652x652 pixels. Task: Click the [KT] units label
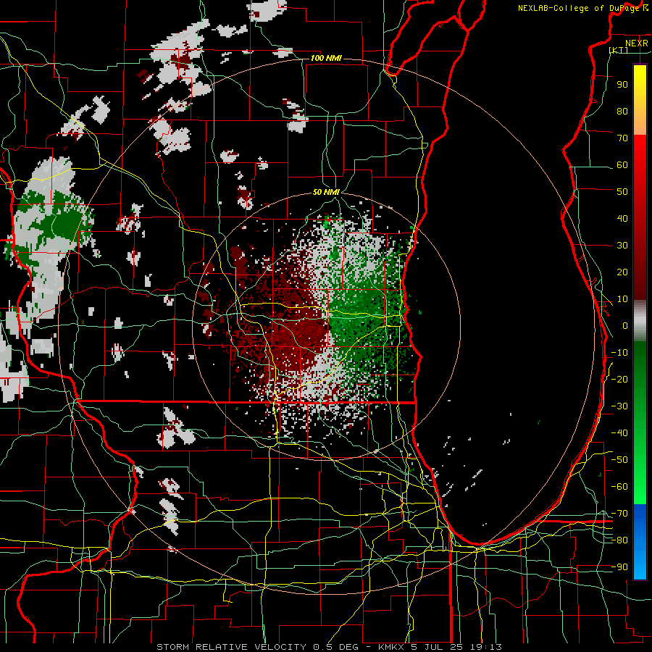point(619,50)
